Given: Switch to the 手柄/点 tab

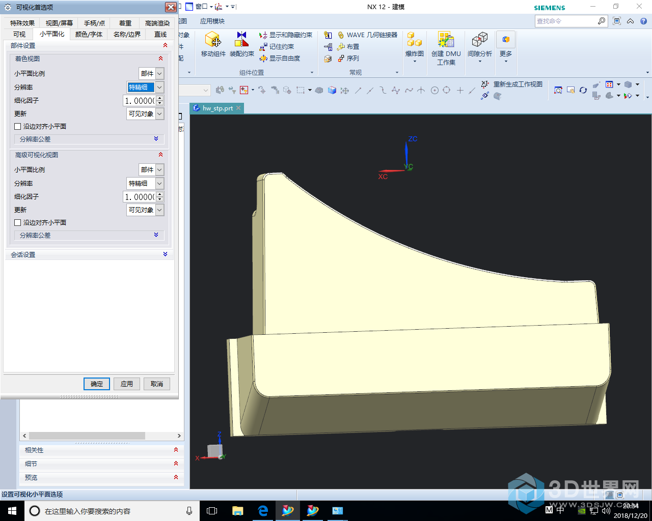Looking at the screenshot, I should (94, 23).
